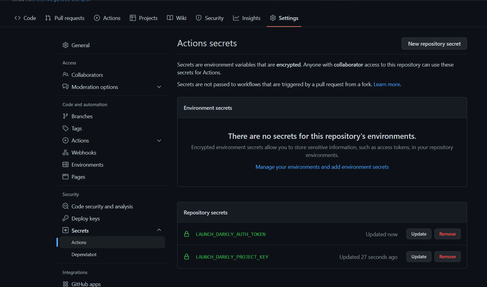The width and height of the screenshot is (487, 287).
Task: Update the LAUNCH_DARKLY_PROJECT_KEY secret
Action: [419, 257]
